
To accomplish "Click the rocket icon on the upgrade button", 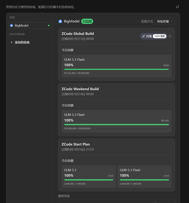I will [144, 36].
